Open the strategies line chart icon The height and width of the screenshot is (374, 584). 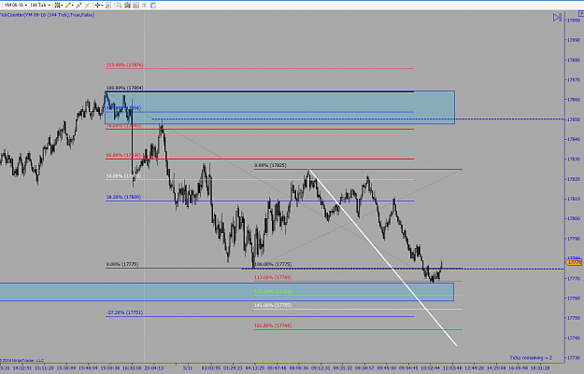[135, 6]
